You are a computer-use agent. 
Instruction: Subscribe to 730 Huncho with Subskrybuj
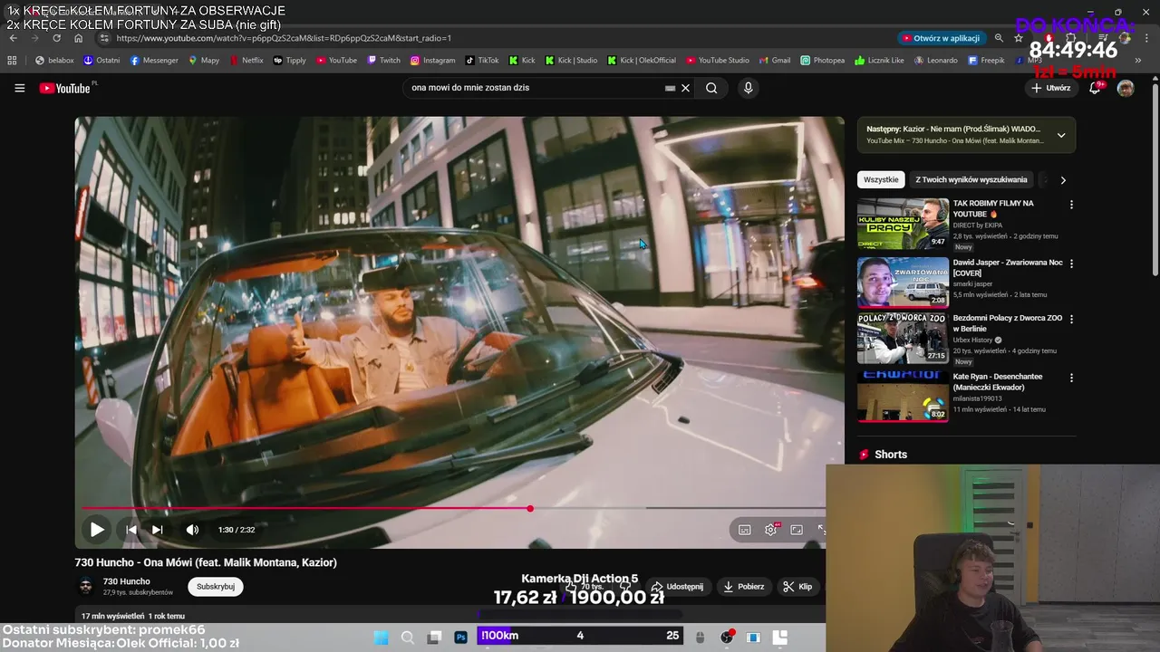(x=216, y=587)
